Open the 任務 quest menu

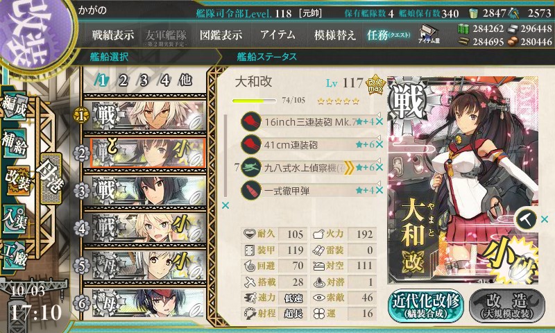pos(388,35)
